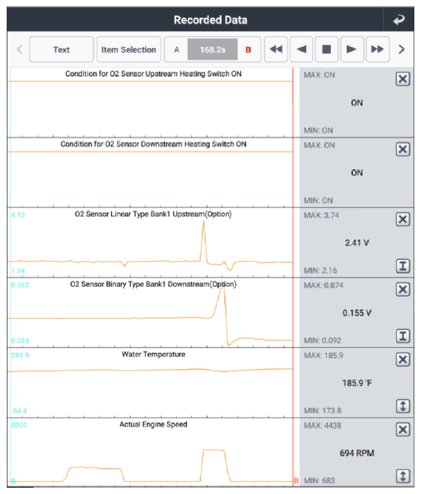Screen dimensions: 421x494
Task: Fast forward the recorded data
Action: [377, 50]
